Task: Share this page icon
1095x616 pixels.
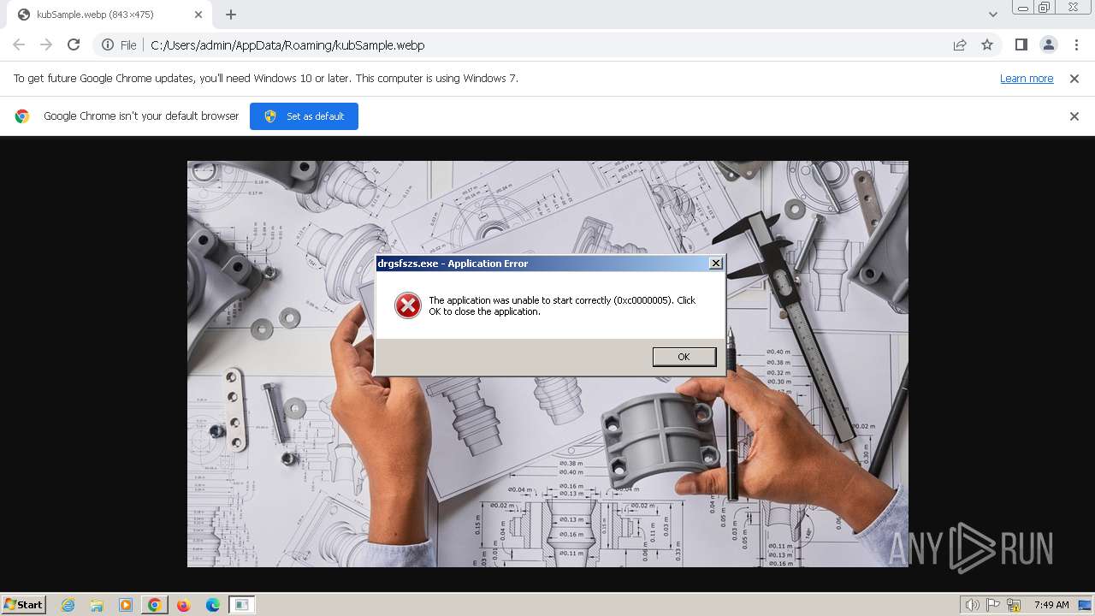Action: [960, 45]
